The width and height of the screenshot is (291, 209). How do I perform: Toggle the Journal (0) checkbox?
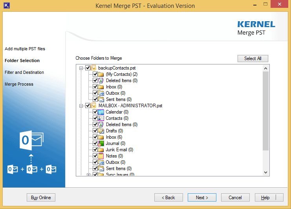pyautogui.click(x=95, y=143)
